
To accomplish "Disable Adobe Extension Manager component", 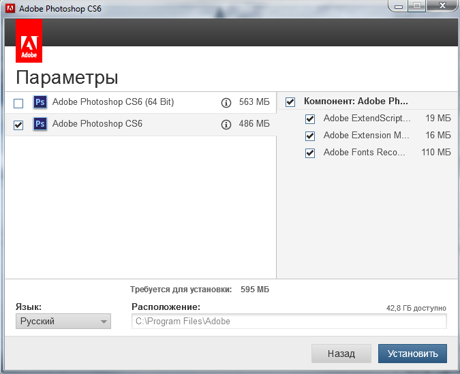I will pyautogui.click(x=310, y=136).
